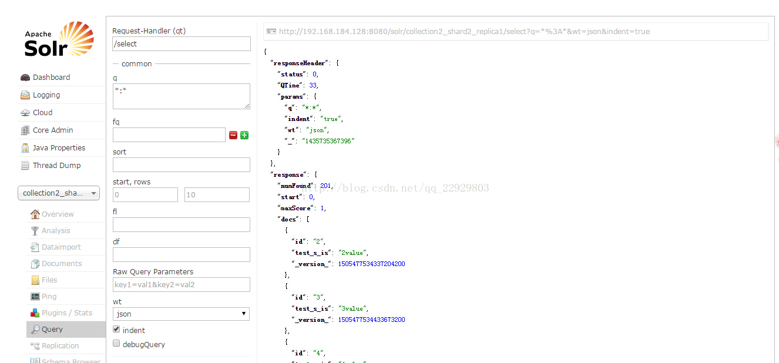This screenshot has height=363, width=779.
Task: Click the Apache Solr logo
Action: click(59, 39)
